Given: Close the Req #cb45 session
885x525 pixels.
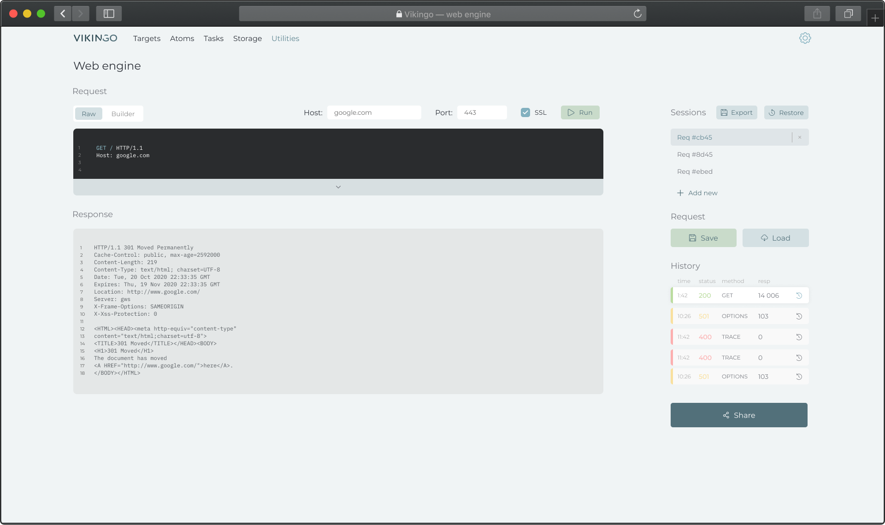Looking at the screenshot, I should pos(800,137).
